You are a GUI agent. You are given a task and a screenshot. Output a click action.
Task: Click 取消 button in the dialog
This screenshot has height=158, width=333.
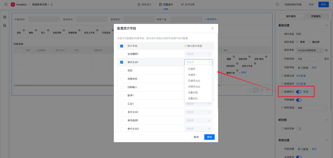point(196,137)
